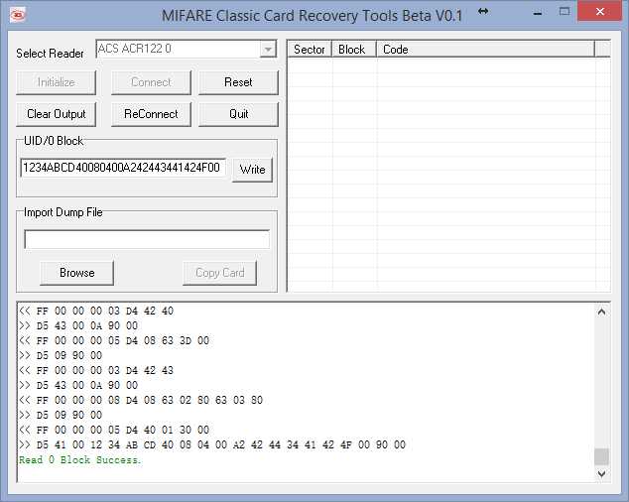
Task: Click log line beginning ">> D5 41 00 12 34 AB CD"
Action: [x=212, y=444]
